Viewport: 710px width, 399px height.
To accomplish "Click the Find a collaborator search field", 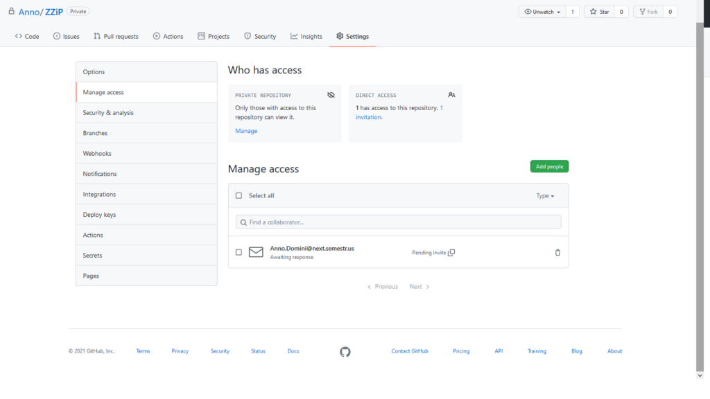I will [x=398, y=222].
